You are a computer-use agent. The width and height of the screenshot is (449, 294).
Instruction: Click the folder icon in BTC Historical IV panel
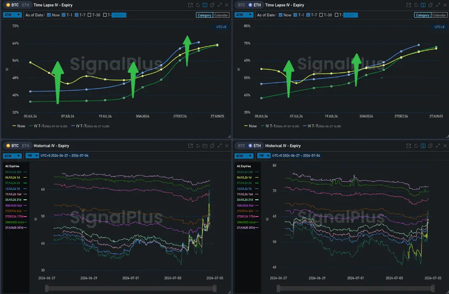click(205, 146)
